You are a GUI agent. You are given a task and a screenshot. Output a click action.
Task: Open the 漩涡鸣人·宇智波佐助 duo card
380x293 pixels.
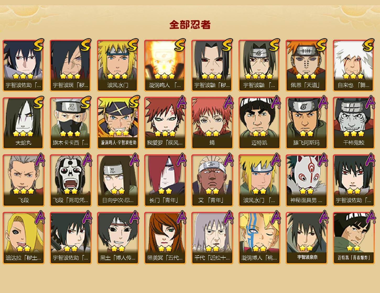click(x=117, y=123)
